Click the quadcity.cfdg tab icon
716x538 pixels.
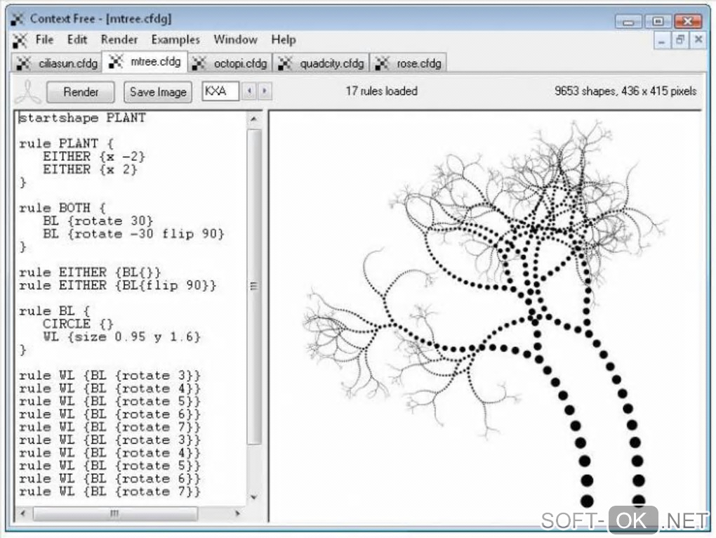285,63
